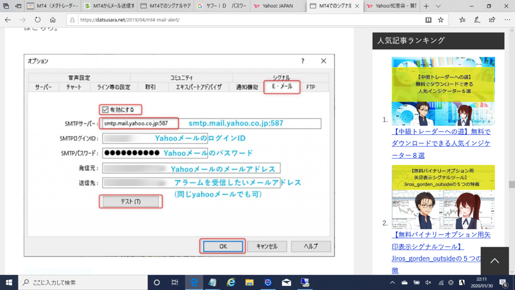Image resolution: width=515 pixels, height=290 pixels.
Task: Open a new browser tab
Action: pyautogui.click(x=426, y=6)
